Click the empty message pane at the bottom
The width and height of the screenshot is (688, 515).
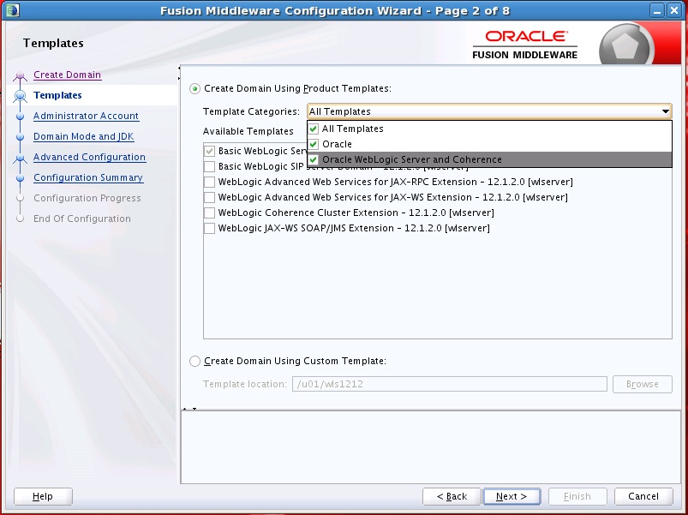431,447
